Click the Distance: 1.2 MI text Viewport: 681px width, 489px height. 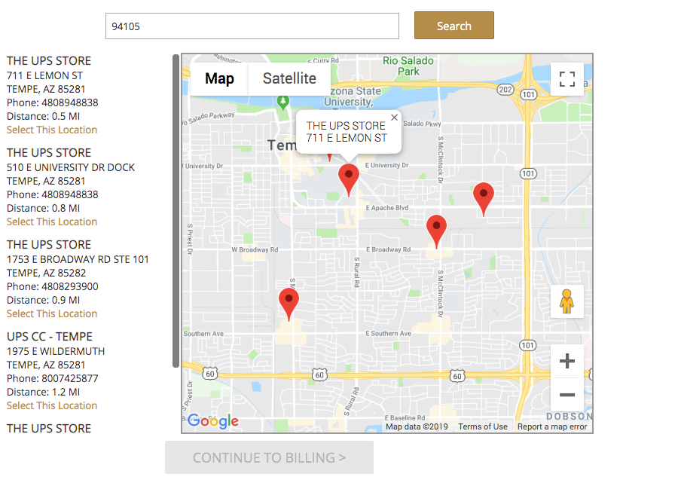coord(44,392)
